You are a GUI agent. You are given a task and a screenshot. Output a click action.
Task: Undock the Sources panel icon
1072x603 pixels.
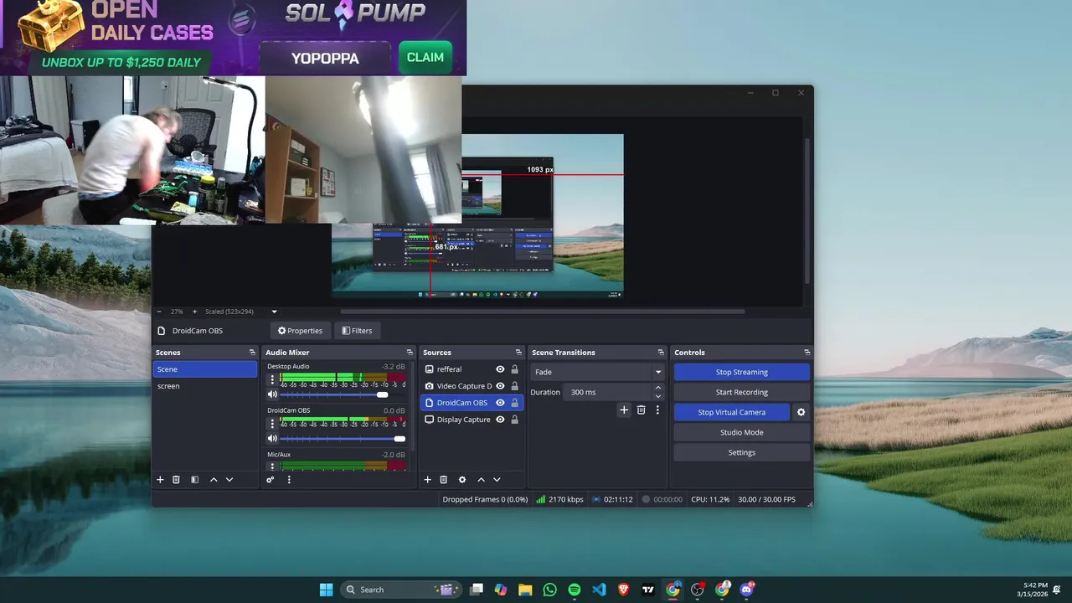(518, 353)
